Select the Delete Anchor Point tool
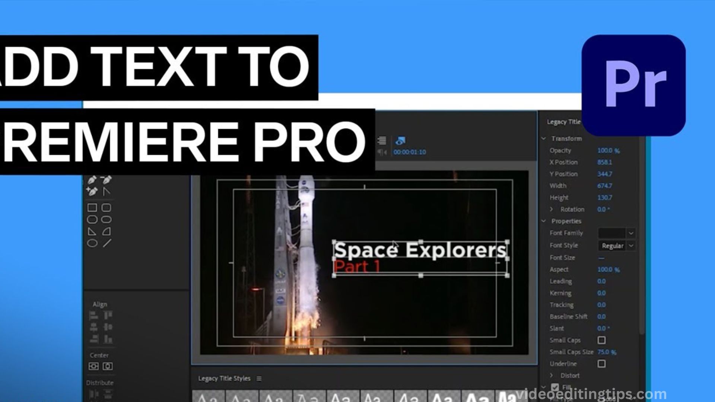The width and height of the screenshot is (715, 402). [107, 180]
